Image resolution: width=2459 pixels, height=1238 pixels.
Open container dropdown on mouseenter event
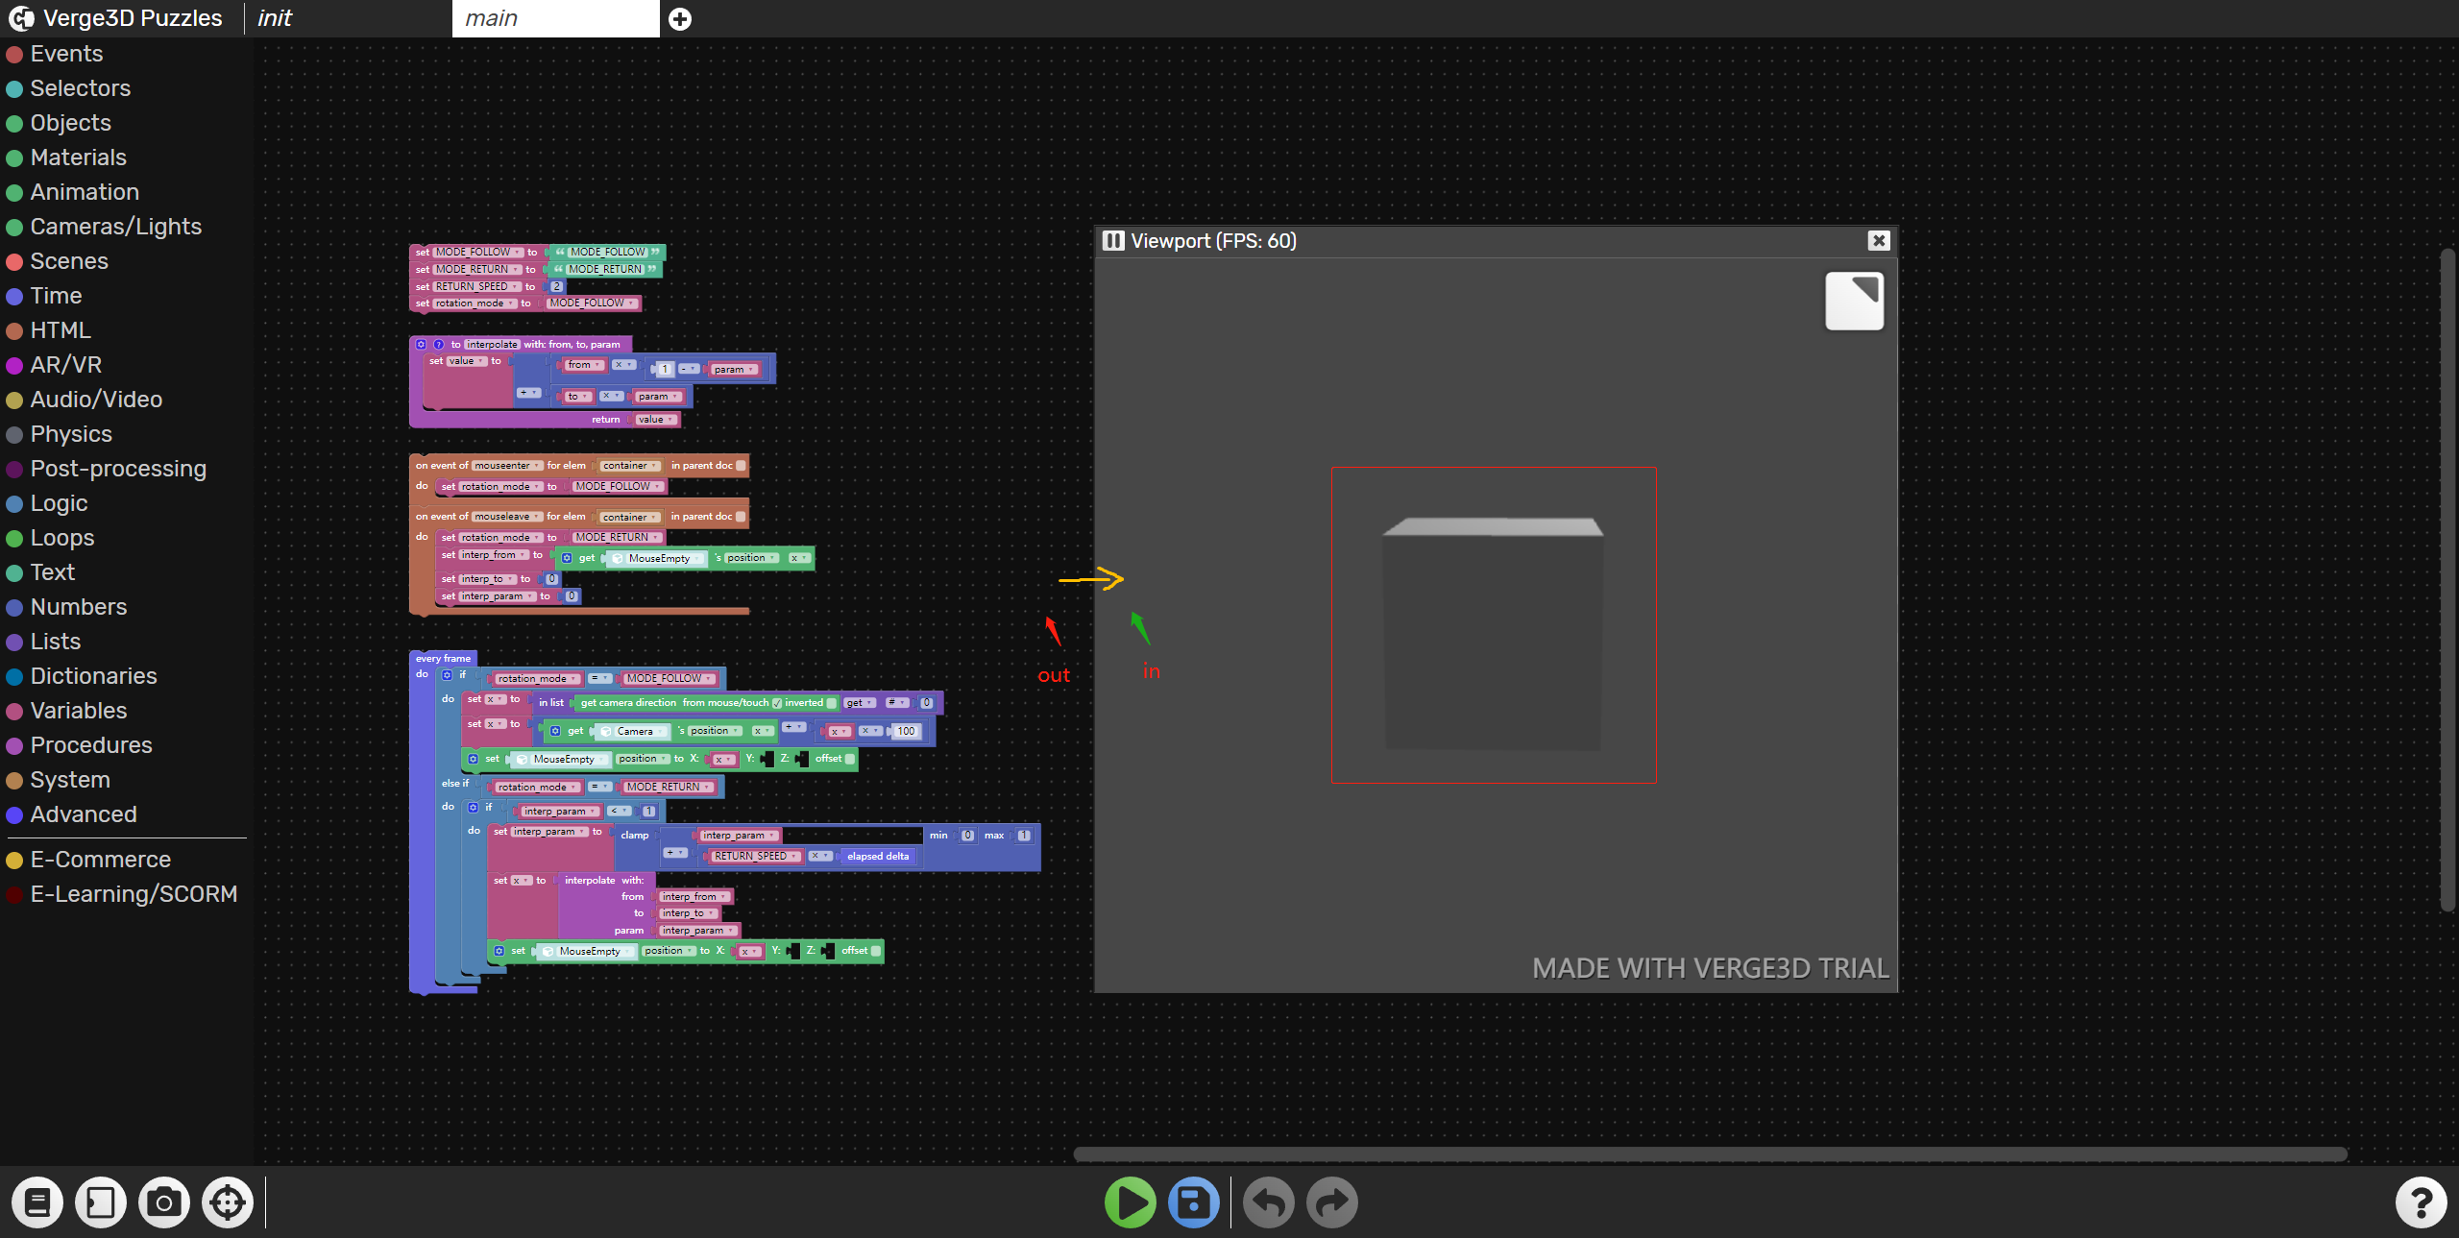630,466
